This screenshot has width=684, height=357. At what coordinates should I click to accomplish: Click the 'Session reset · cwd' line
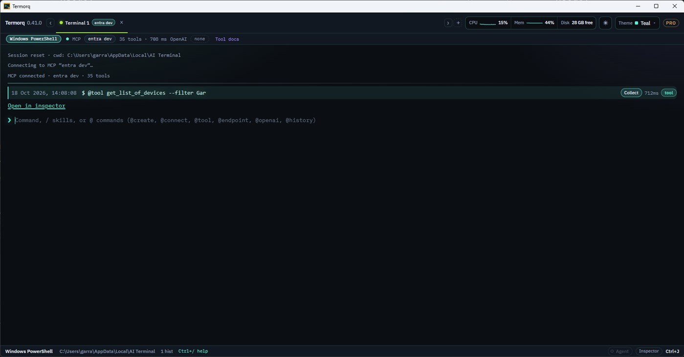point(94,55)
